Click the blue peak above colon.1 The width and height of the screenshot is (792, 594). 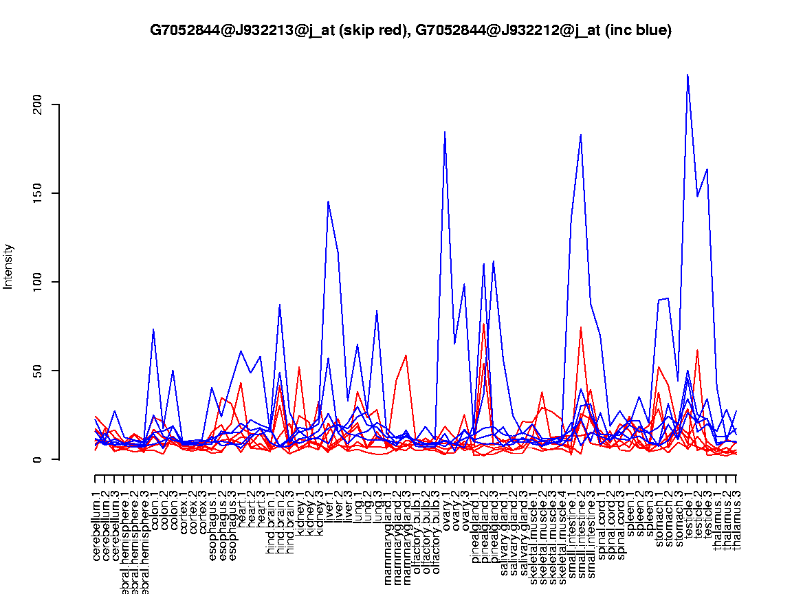(153, 329)
